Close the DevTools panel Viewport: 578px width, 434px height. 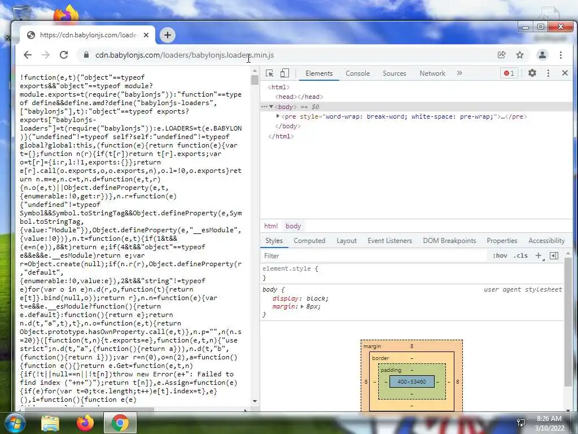[x=564, y=73]
